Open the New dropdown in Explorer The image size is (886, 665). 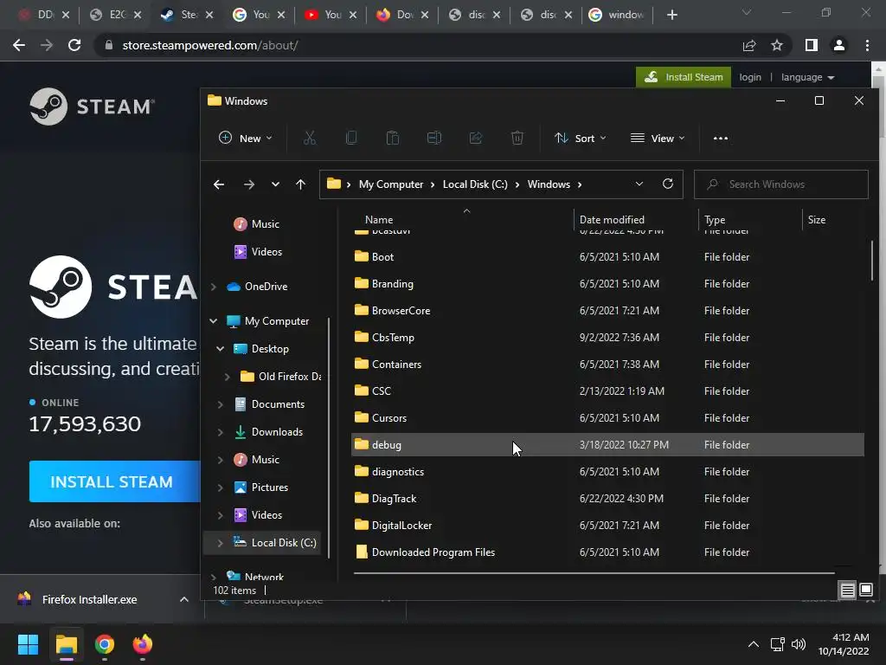click(x=245, y=138)
